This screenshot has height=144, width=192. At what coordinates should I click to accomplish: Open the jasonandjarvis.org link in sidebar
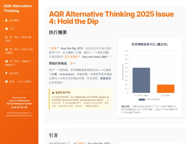pyautogui.click(x=19, y=115)
